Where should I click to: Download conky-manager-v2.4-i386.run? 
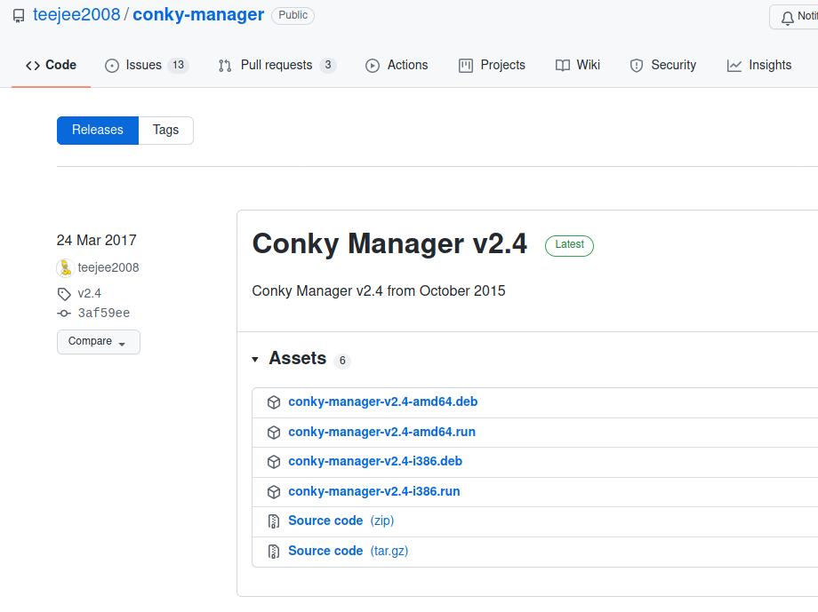point(374,491)
